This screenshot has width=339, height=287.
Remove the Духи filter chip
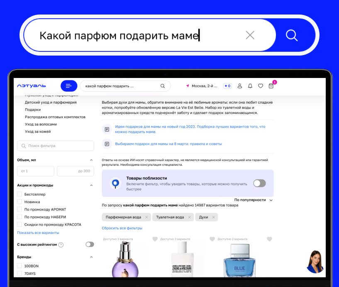tap(213, 217)
